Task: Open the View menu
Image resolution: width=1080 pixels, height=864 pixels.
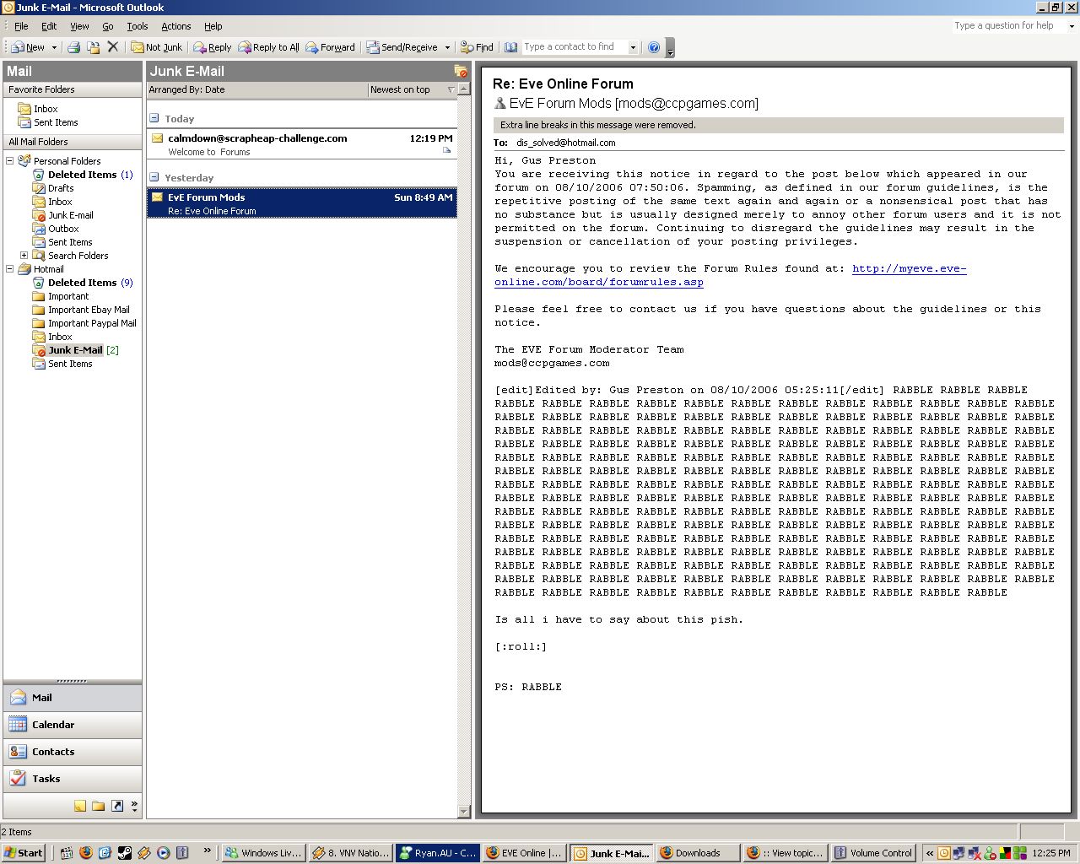Action: click(x=79, y=26)
